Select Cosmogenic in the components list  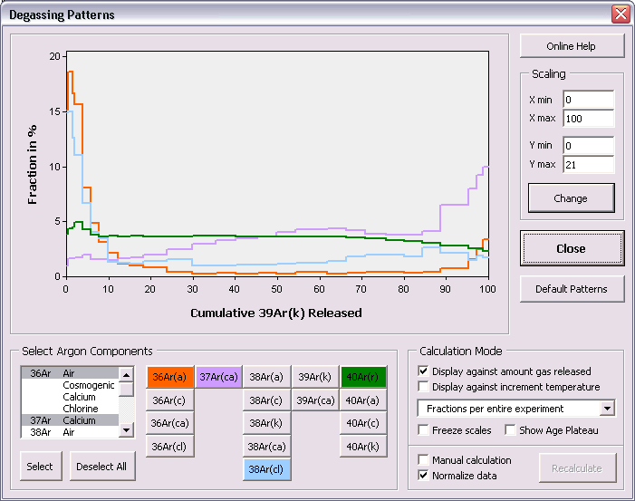88,385
